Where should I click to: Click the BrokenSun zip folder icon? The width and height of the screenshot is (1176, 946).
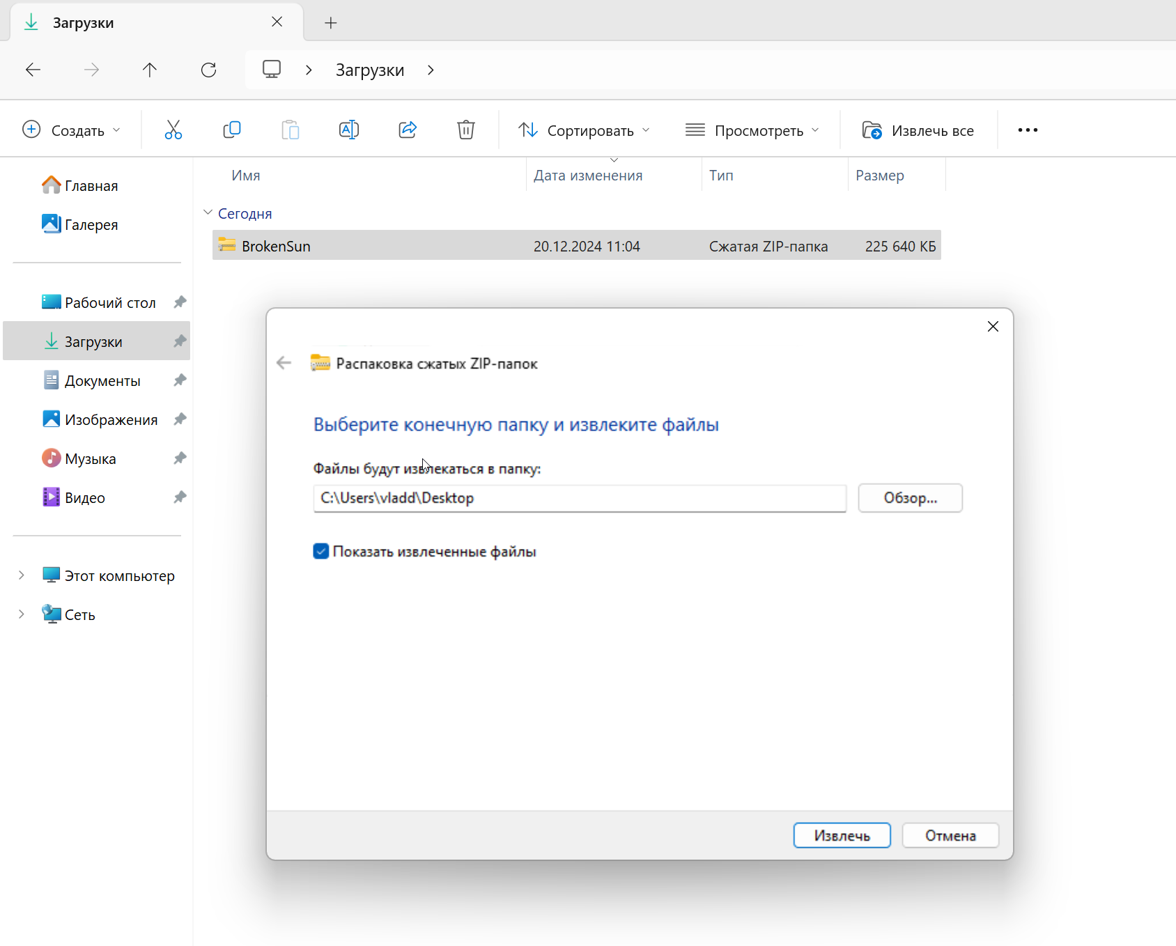(226, 245)
